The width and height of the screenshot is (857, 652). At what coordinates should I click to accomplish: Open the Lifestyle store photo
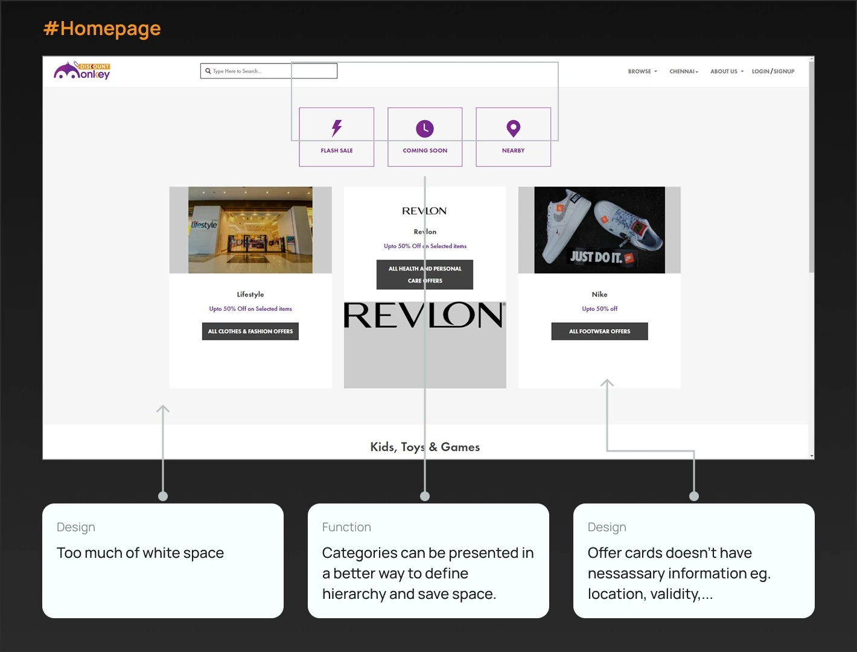(250, 230)
